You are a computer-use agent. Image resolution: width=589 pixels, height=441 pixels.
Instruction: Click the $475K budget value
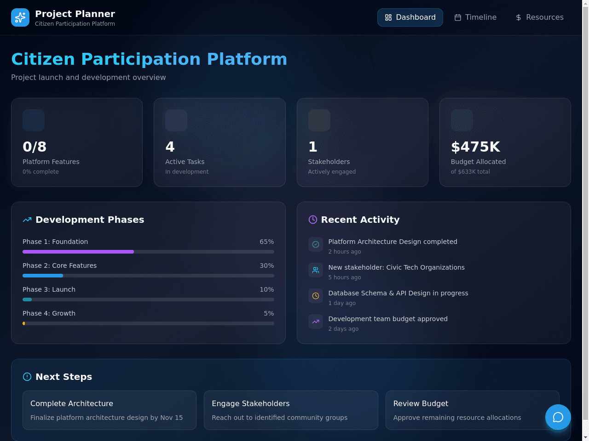click(475, 147)
